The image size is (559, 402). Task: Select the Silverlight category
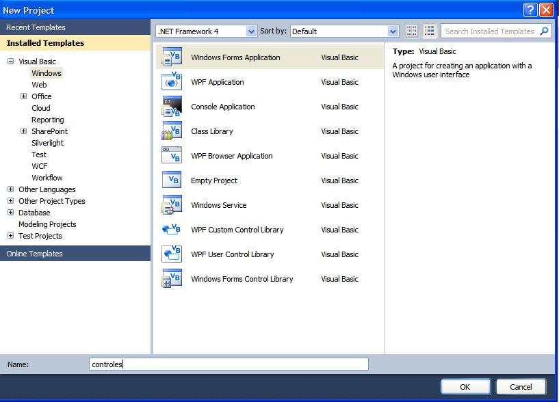coord(47,143)
